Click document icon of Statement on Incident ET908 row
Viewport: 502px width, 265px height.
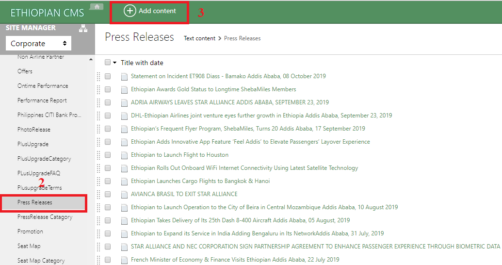(x=124, y=77)
